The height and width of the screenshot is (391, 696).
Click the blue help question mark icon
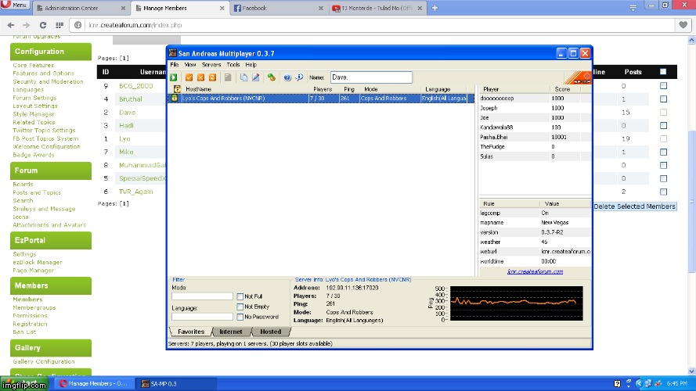287,77
